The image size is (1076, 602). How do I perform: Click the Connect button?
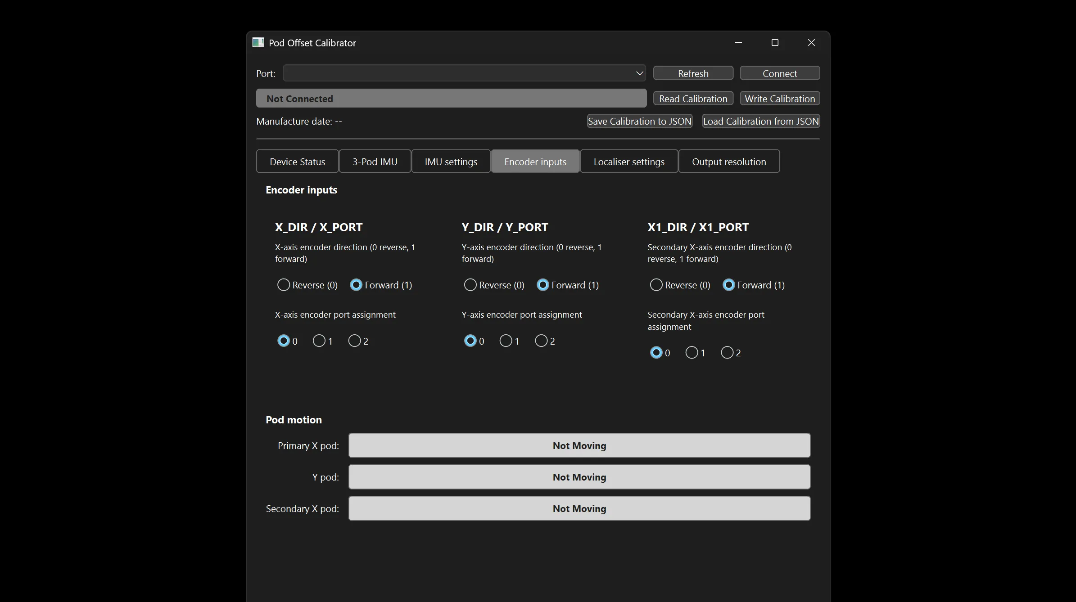click(780, 73)
